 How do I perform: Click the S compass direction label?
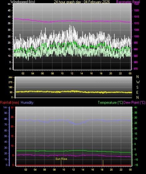137,87
